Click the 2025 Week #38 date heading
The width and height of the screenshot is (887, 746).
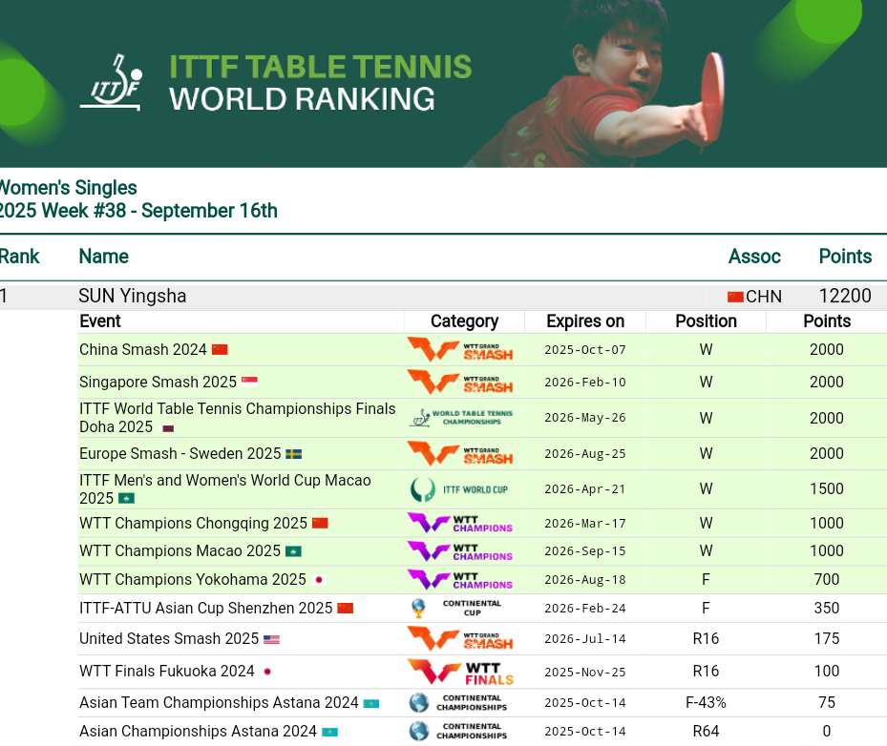point(138,211)
